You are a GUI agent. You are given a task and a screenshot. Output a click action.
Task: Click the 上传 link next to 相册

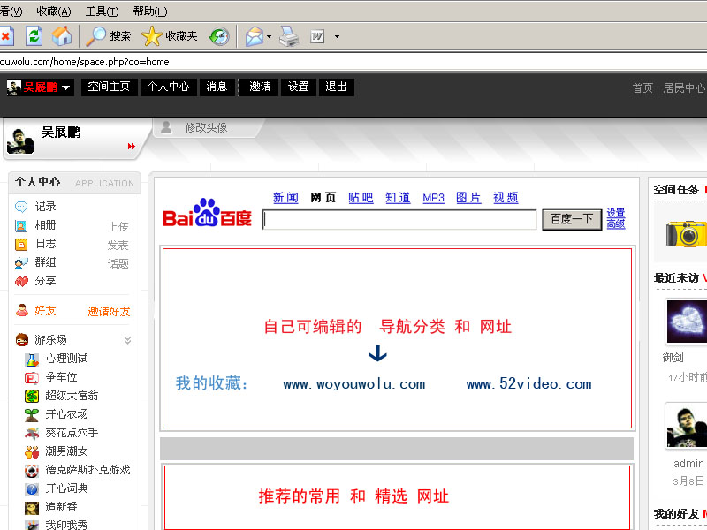click(118, 227)
